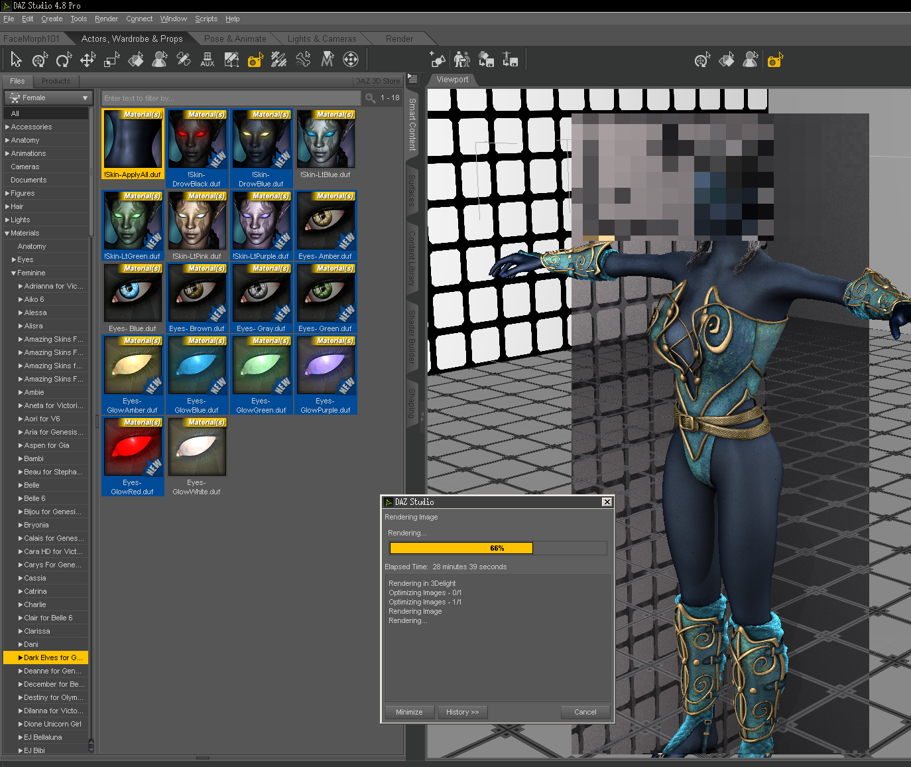Open the Scripts menu
The height and width of the screenshot is (767, 911).
coord(206,19)
